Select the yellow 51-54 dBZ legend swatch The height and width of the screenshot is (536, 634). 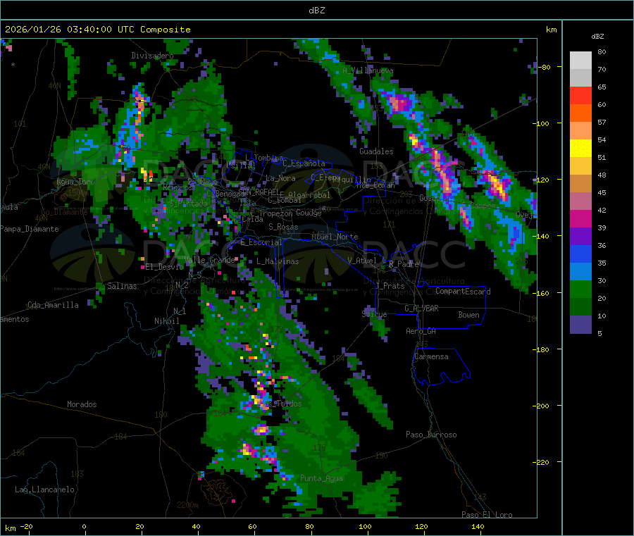[x=580, y=149]
